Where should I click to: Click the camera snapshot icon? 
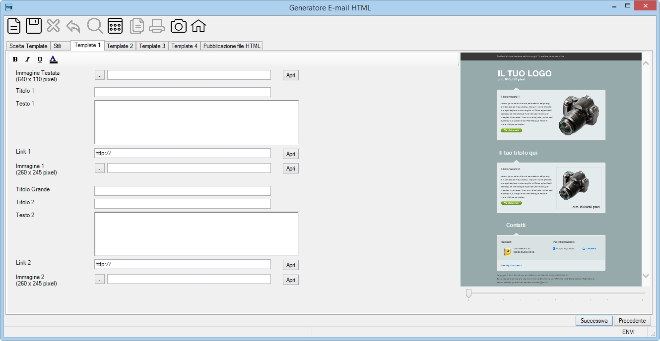179,26
